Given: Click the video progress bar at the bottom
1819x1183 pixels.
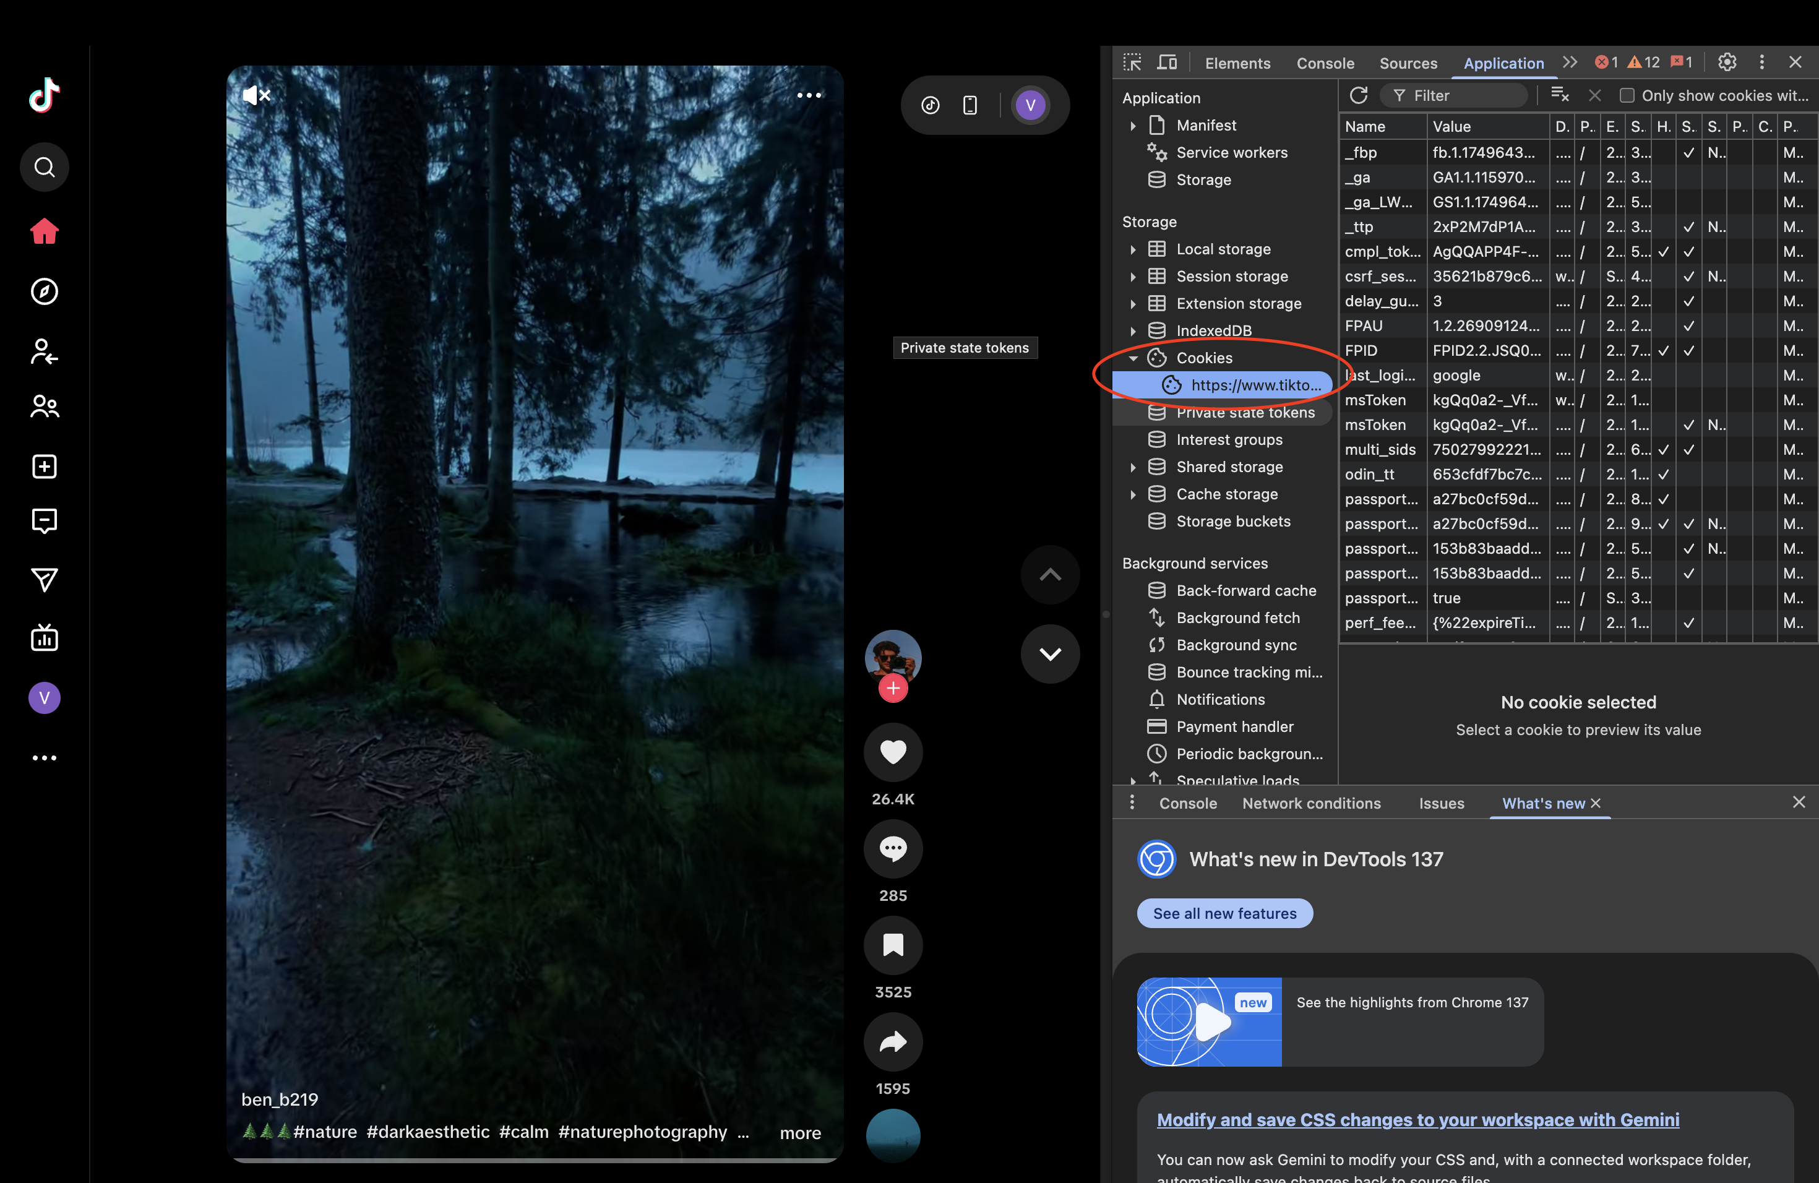Looking at the screenshot, I should 535,1160.
